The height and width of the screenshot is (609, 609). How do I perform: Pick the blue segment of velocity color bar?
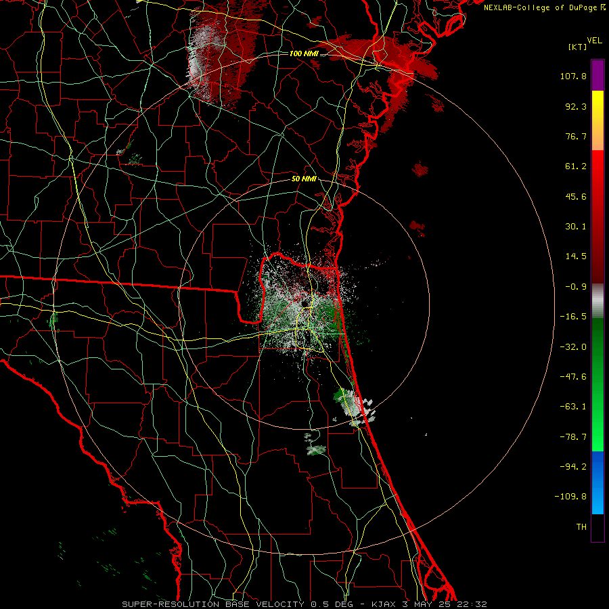pyautogui.click(x=597, y=482)
